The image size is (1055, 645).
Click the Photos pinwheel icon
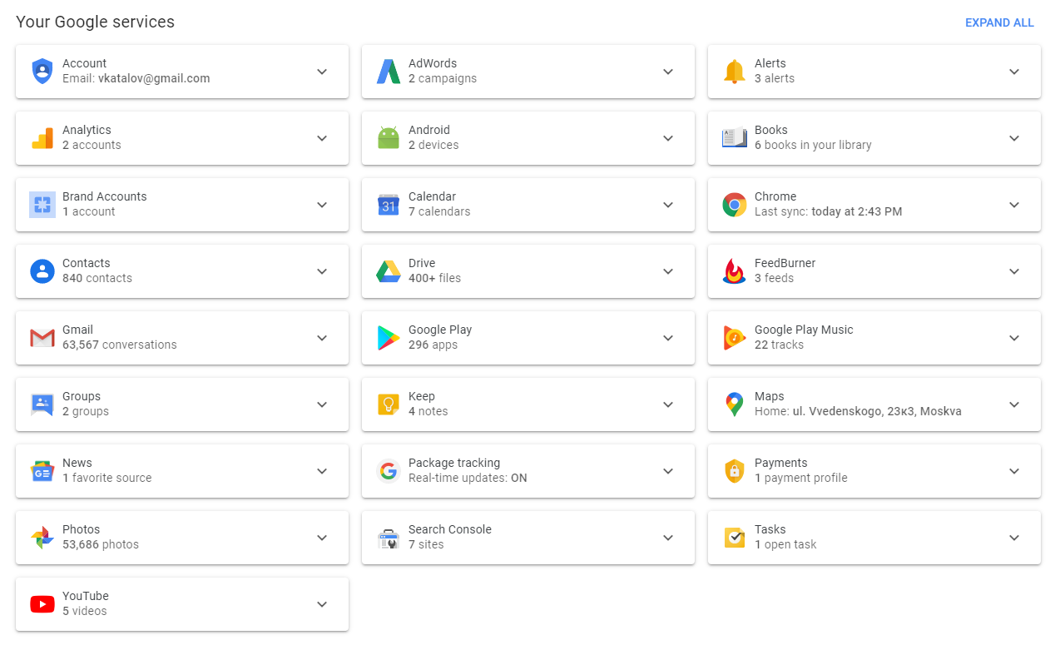coord(42,538)
